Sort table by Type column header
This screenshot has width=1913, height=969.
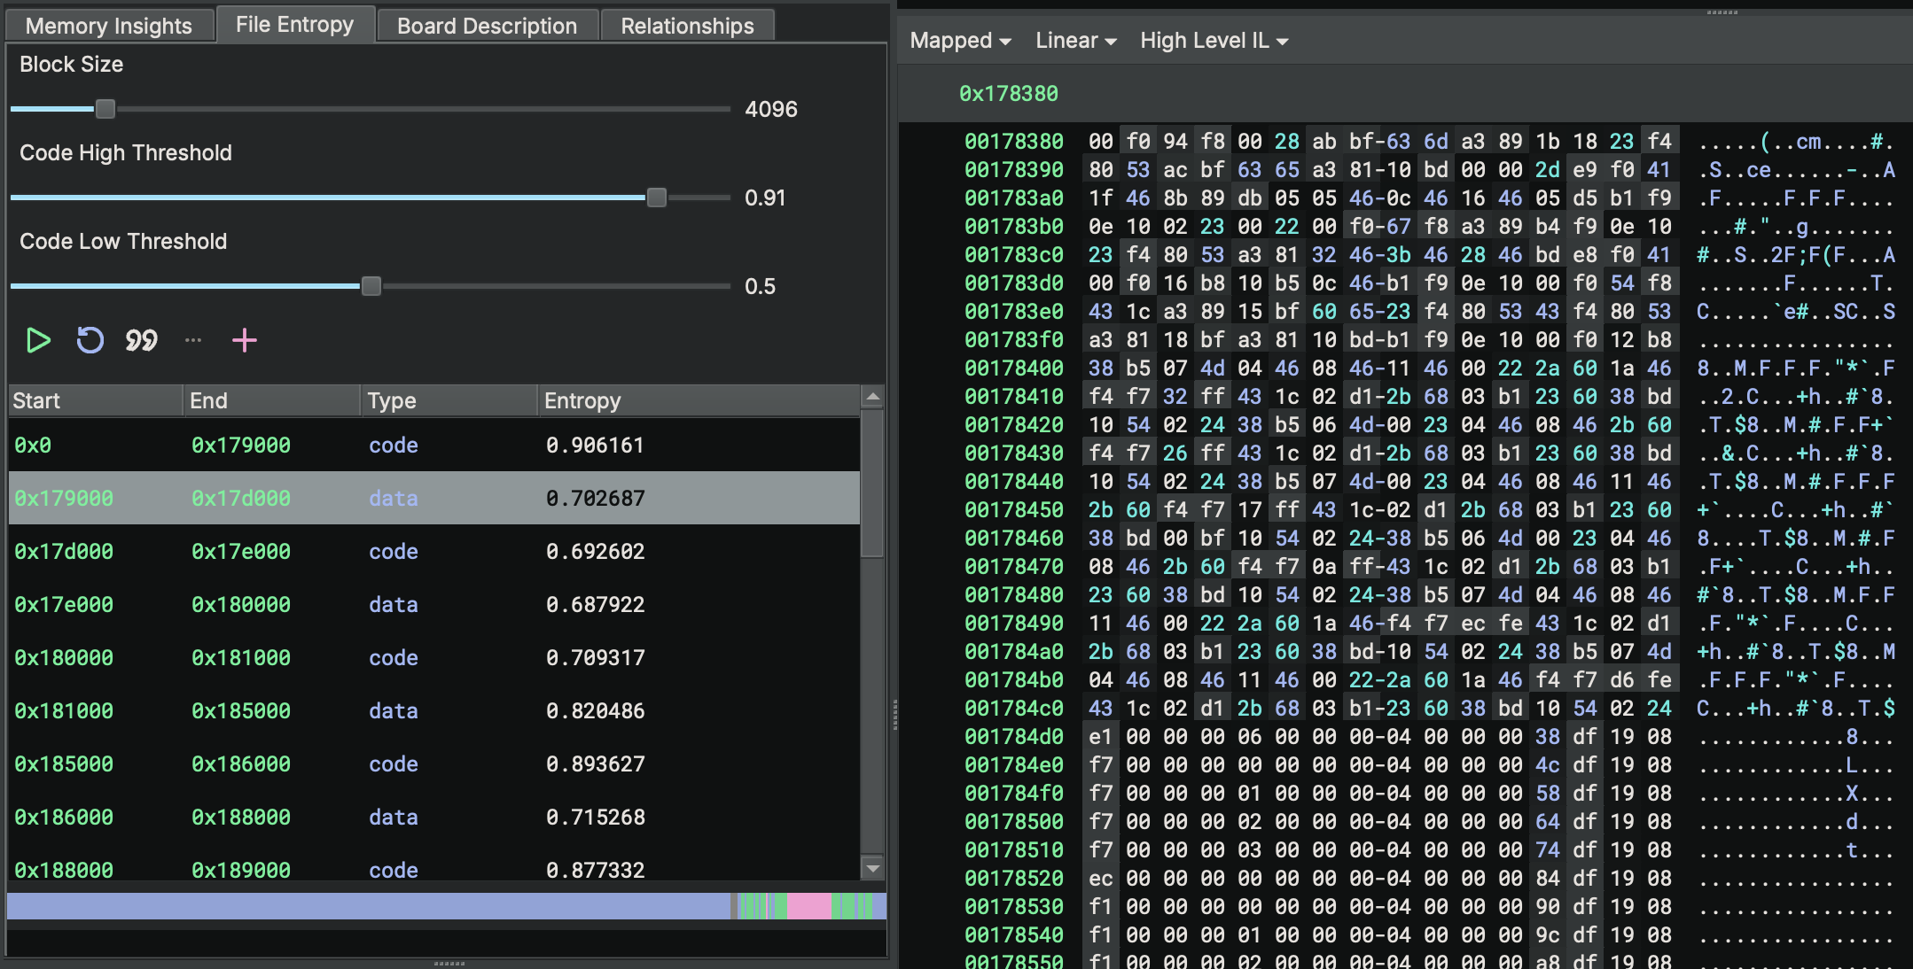tap(449, 400)
